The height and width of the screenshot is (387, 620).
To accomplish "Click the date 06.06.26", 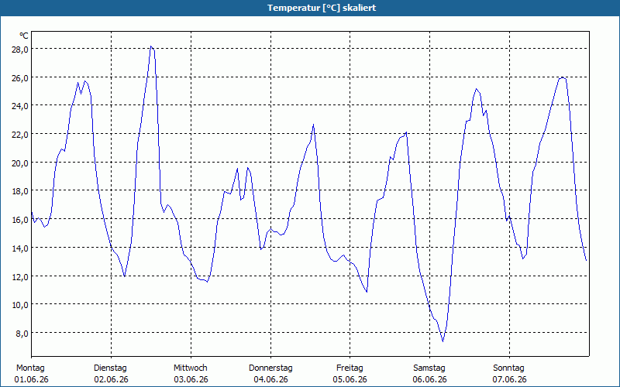I will (430, 379).
